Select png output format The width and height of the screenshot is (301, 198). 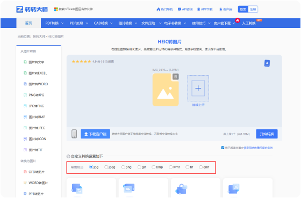tap(123, 167)
